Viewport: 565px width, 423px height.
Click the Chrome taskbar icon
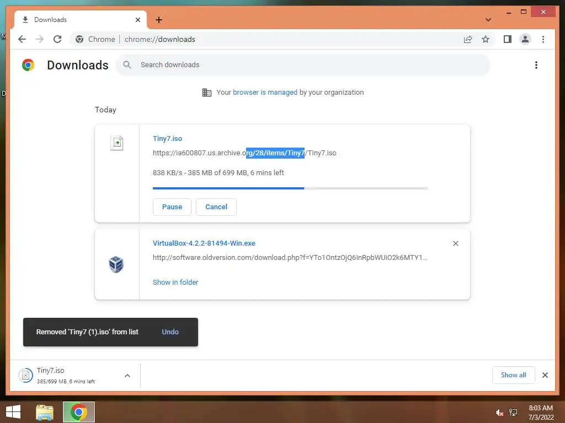click(x=78, y=412)
